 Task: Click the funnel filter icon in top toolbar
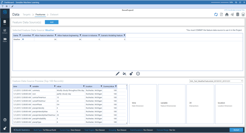point(3,6)
